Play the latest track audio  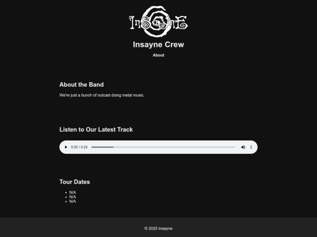coord(66,147)
